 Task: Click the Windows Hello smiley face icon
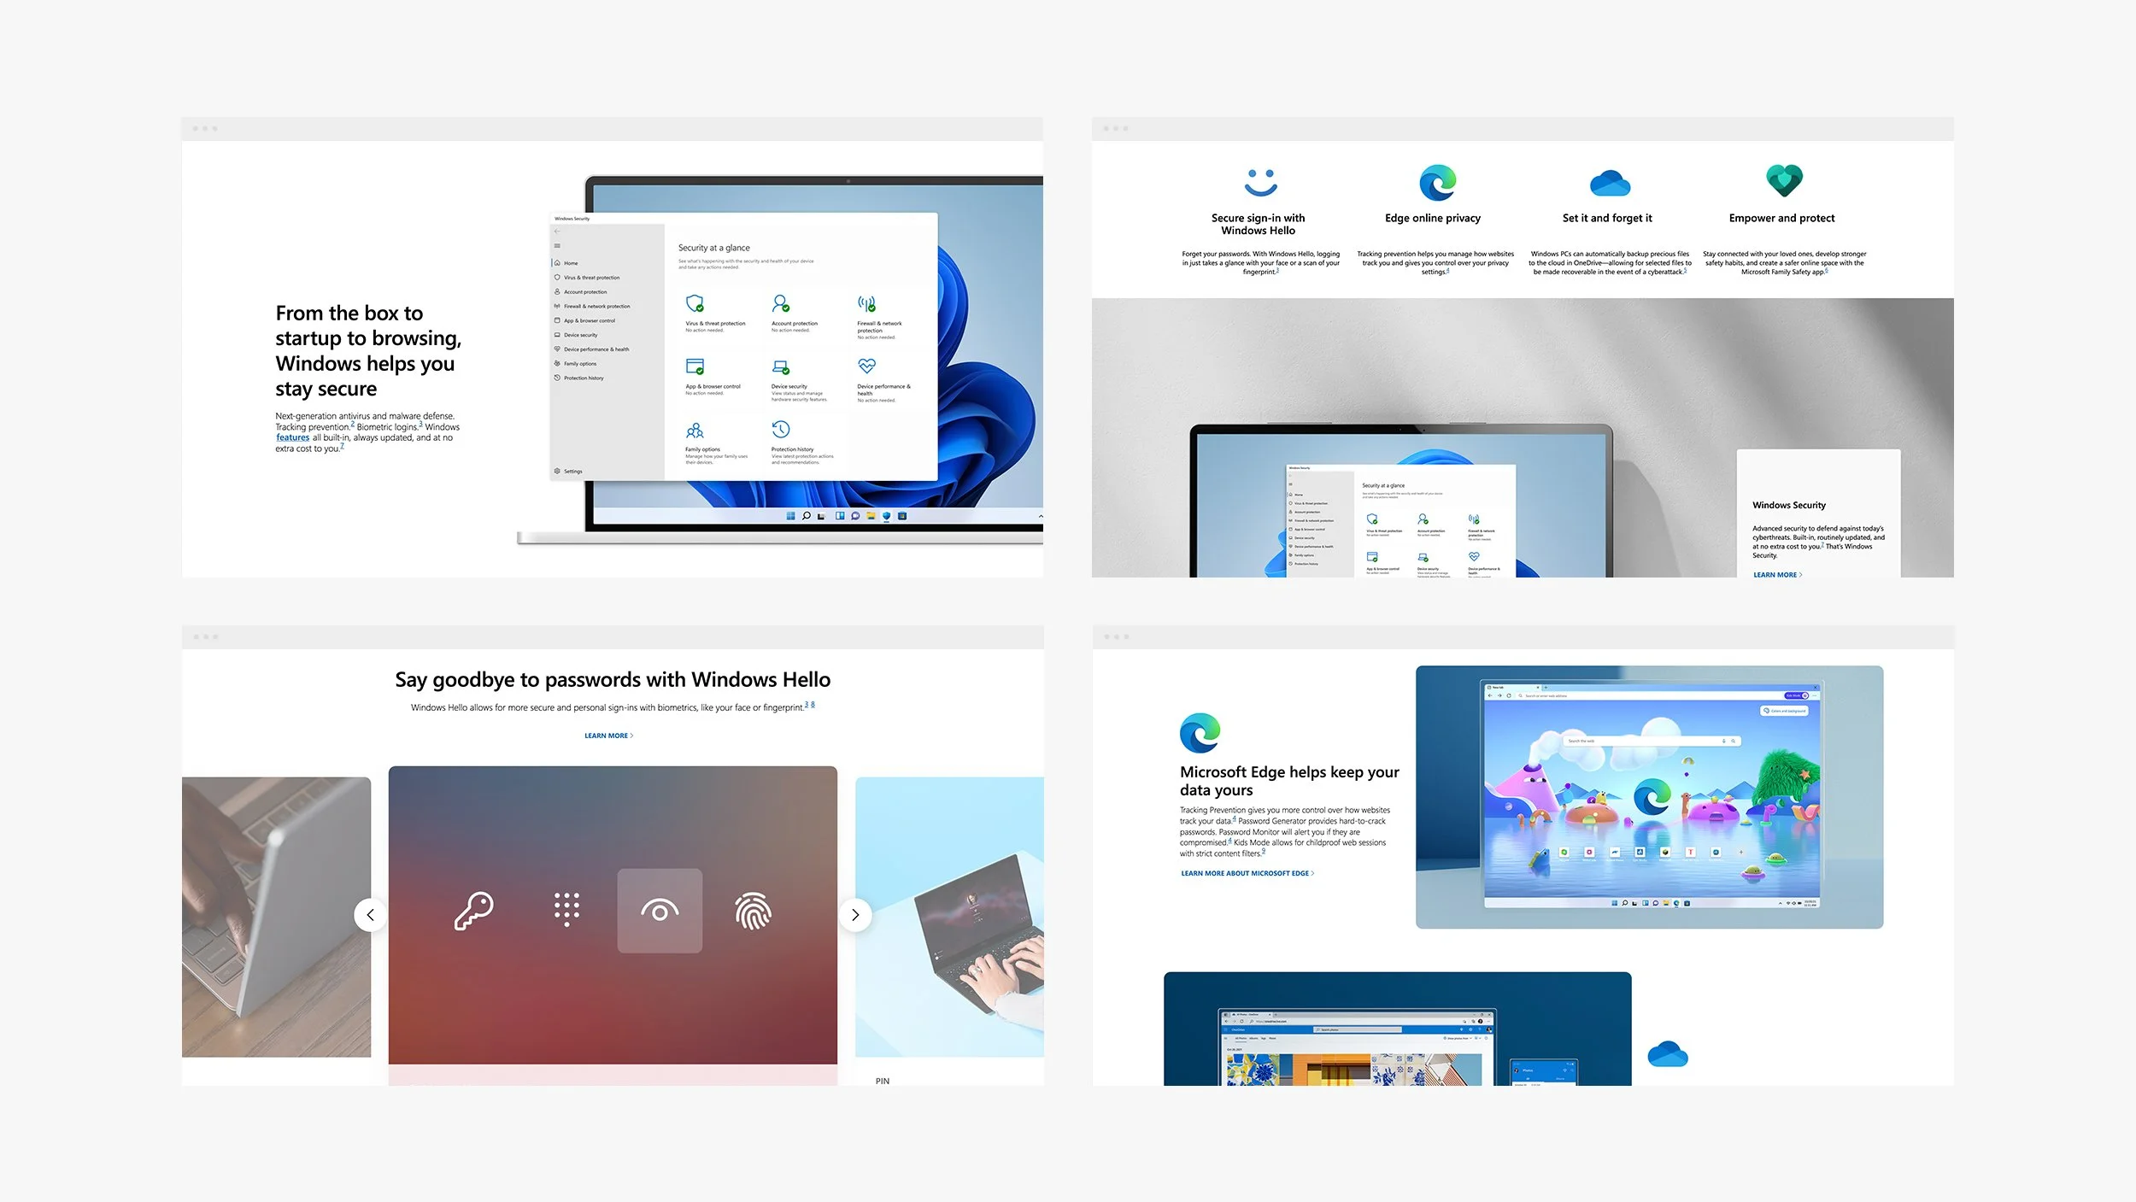[x=1260, y=182]
